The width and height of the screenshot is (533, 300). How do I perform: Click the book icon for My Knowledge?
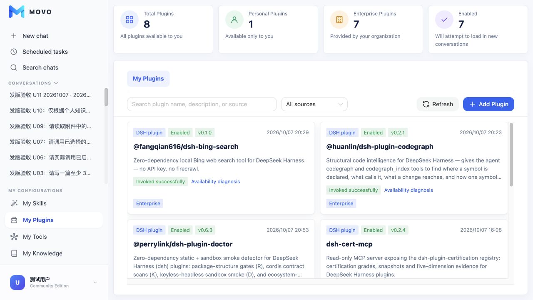coord(14,253)
